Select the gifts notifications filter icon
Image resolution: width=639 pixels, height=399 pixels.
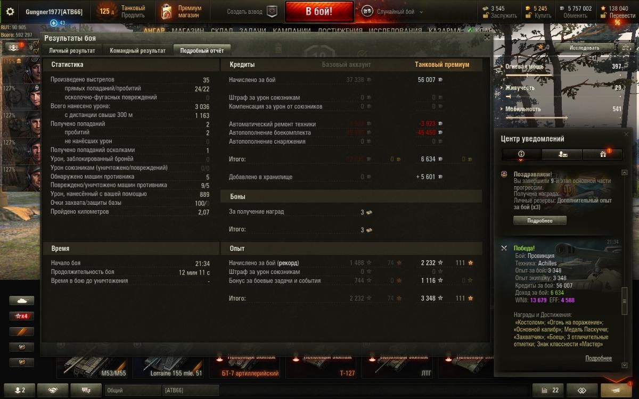coord(603,154)
